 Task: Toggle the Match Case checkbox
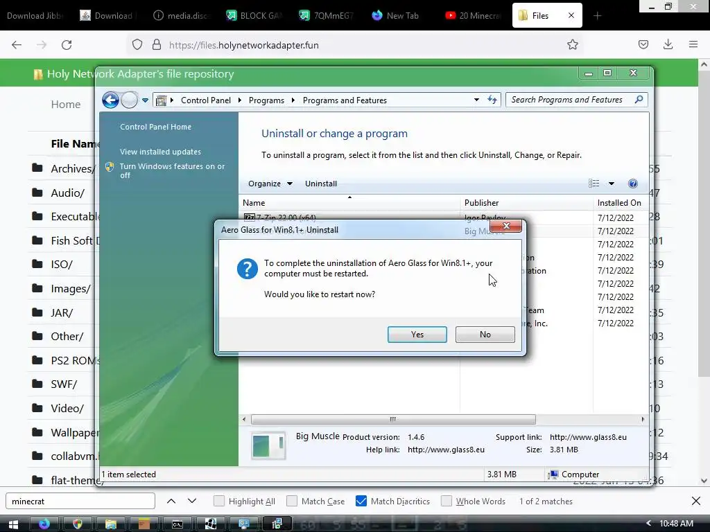click(x=292, y=501)
